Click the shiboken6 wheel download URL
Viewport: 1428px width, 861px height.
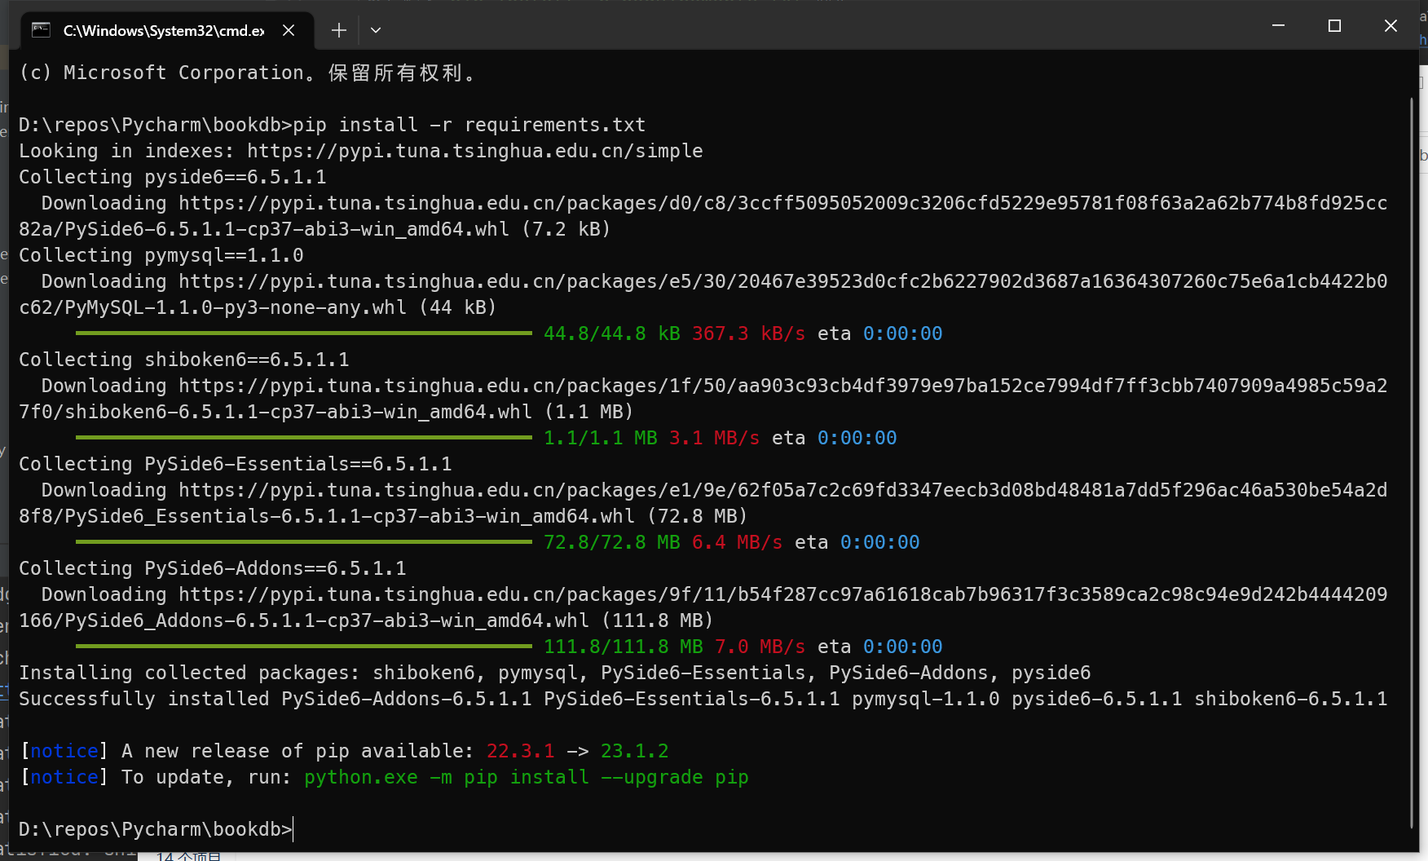(703, 399)
